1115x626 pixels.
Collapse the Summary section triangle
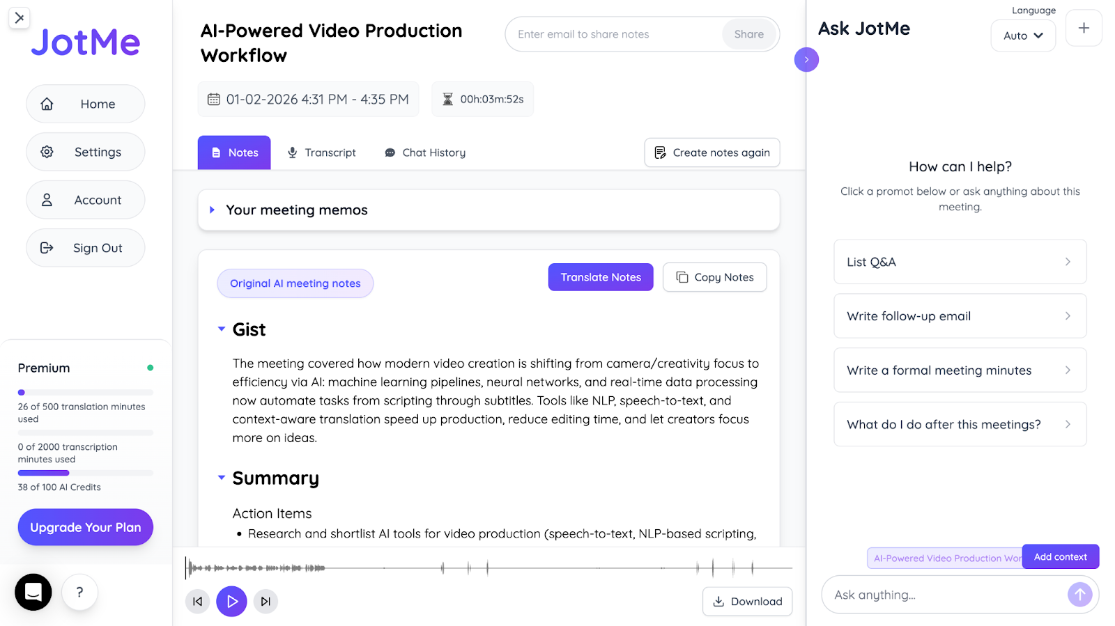tap(222, 478)
